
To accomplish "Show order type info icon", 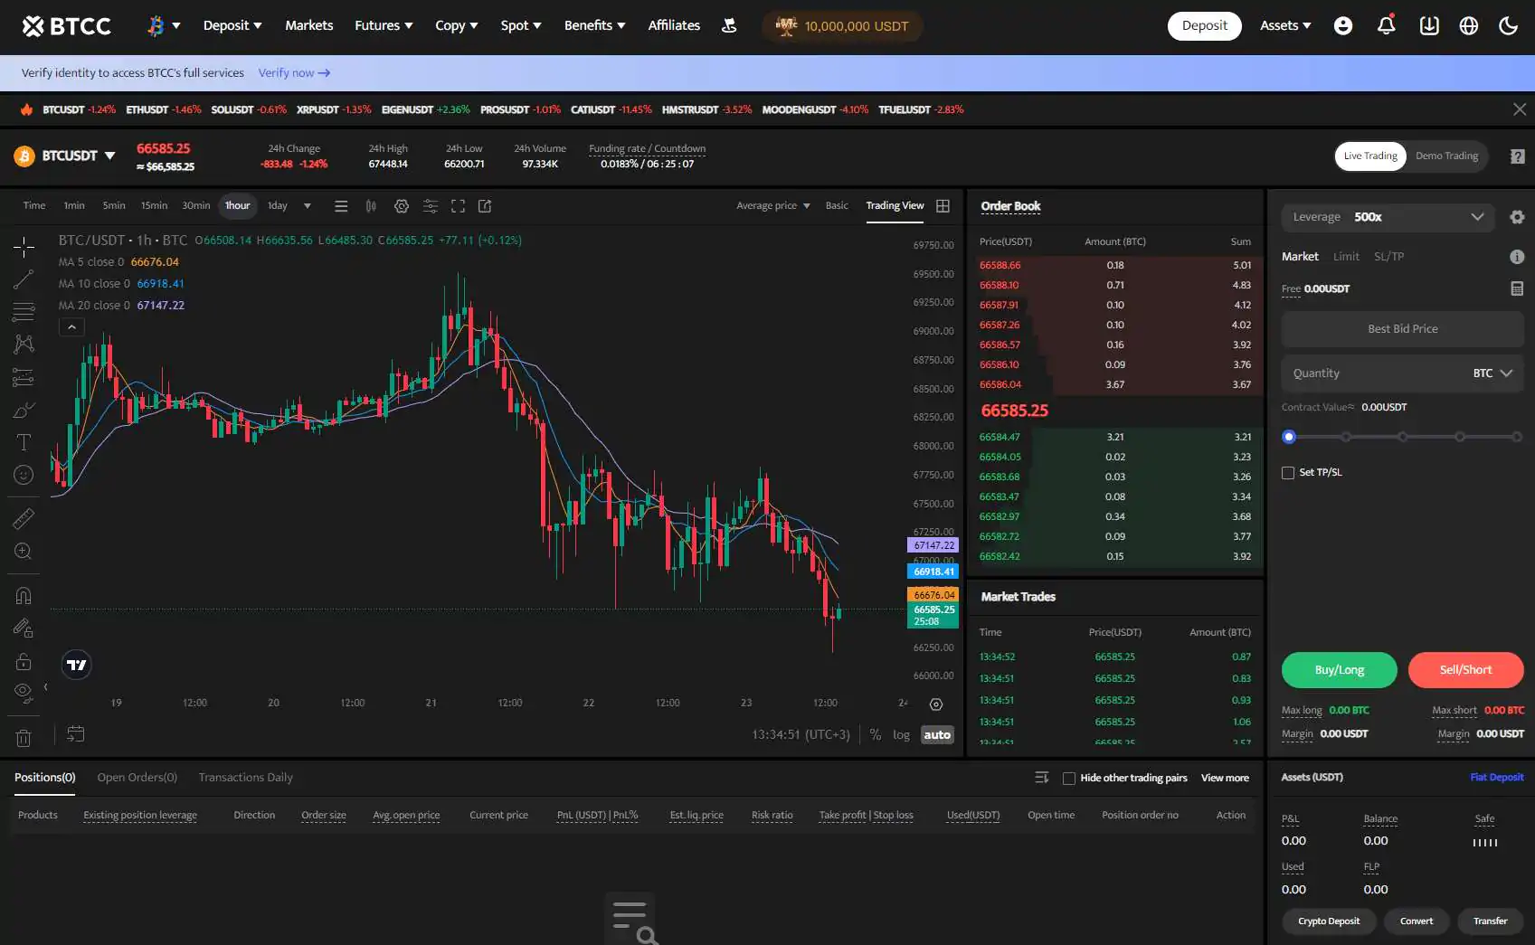I will (x=1517, y=257).
